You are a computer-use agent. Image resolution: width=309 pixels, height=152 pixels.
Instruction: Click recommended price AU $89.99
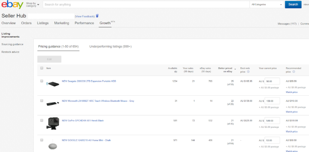point(291,81)
